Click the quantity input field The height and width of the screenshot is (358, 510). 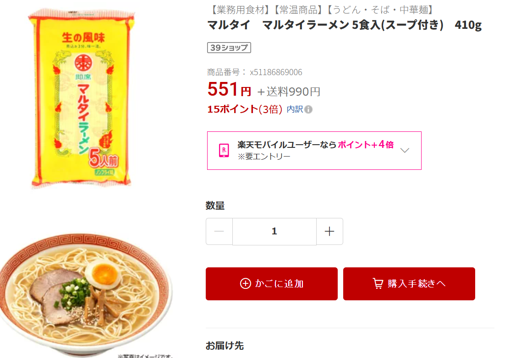[x=274, y=232]
